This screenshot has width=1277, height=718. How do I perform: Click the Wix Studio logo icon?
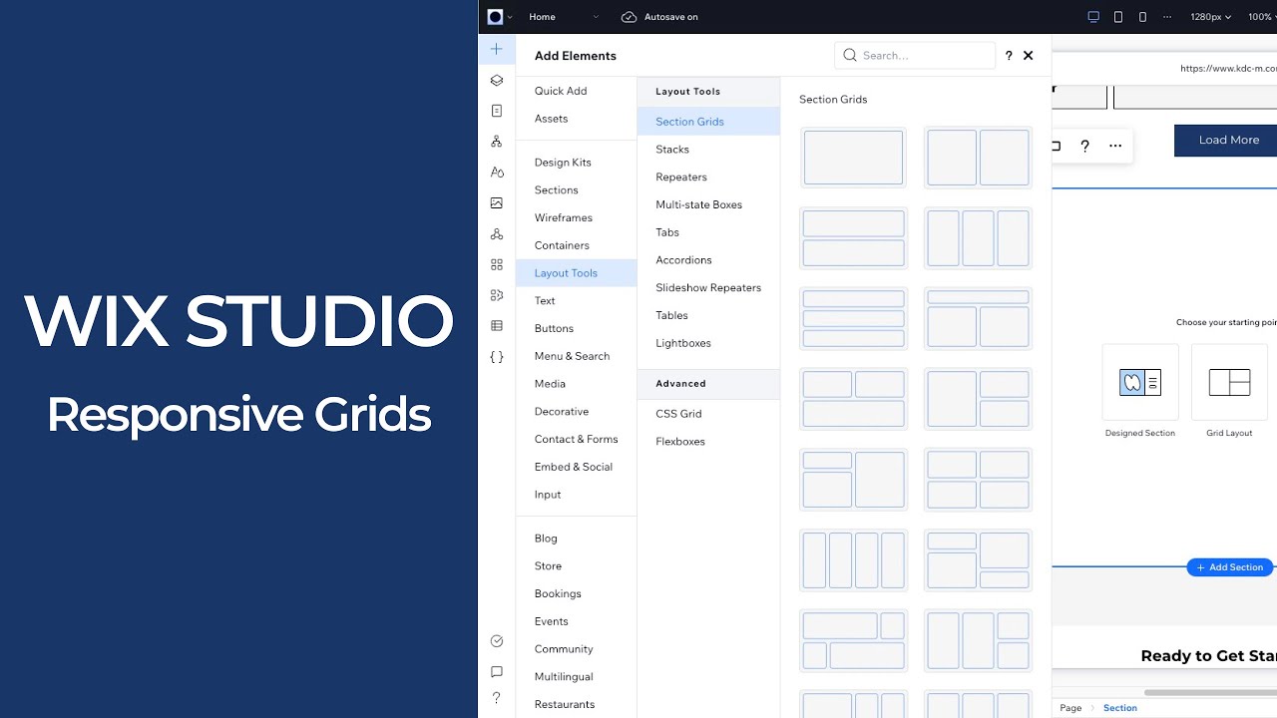click(496, 17)
